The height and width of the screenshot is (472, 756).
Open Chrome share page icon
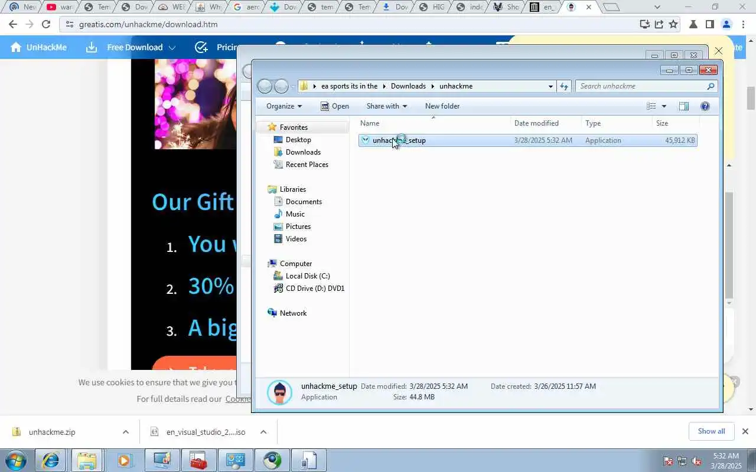point(659,24)
